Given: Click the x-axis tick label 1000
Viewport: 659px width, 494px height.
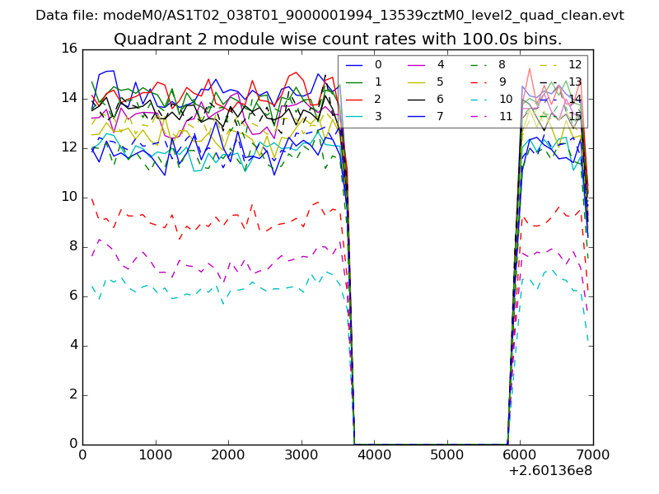Looking at the screenshot, I should pyautogui.click(x=155, y=454).
